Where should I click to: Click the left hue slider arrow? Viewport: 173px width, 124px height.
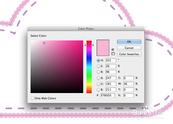coord(85,45)
